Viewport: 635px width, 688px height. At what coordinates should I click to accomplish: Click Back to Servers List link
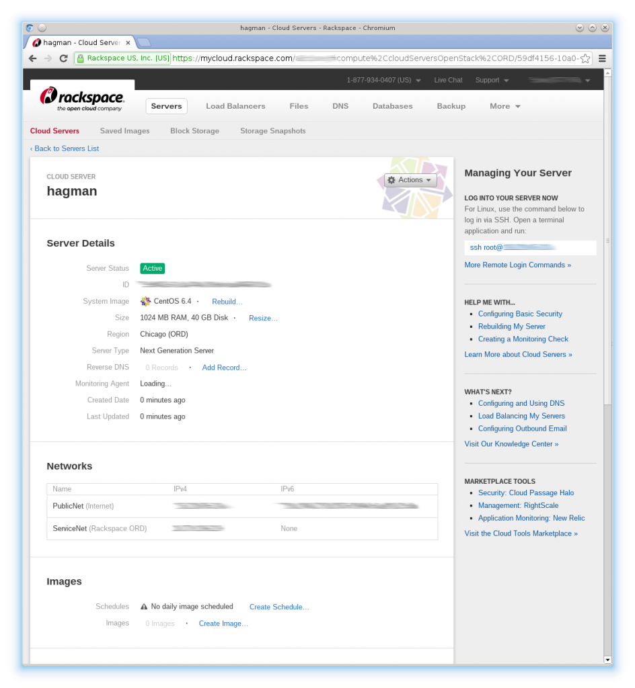[x=65, y=148]
